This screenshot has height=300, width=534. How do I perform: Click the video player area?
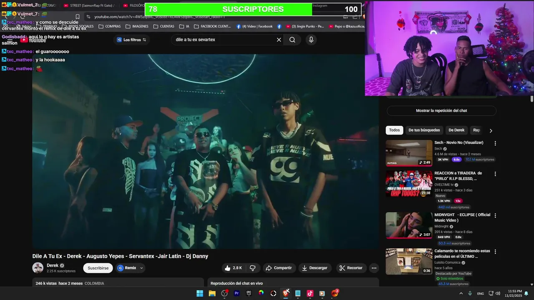coord(205,151)
